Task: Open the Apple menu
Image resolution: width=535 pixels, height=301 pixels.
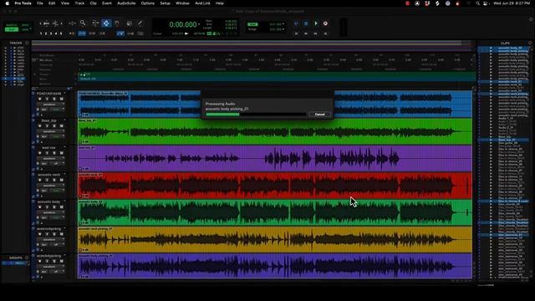Action: click(x=7, y=3)
